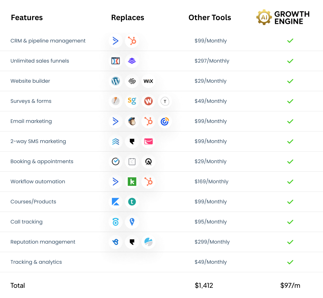
Task: Click the Birdeye icon in Reputation management row
Action: point(116,242)
